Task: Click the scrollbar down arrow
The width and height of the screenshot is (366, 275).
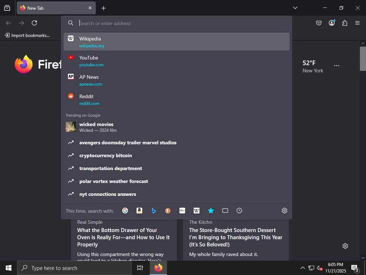Action: [x=363, y=258]
